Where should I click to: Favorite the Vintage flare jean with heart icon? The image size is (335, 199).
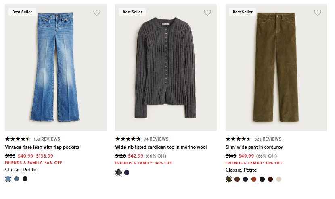(x=97, y=12)
